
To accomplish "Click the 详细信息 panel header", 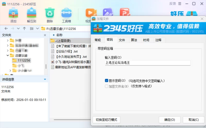I will 24,79.
